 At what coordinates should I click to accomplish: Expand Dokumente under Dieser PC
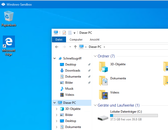coord(57,127)
